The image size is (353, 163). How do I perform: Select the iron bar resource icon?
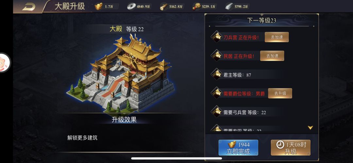click(229, 7)
